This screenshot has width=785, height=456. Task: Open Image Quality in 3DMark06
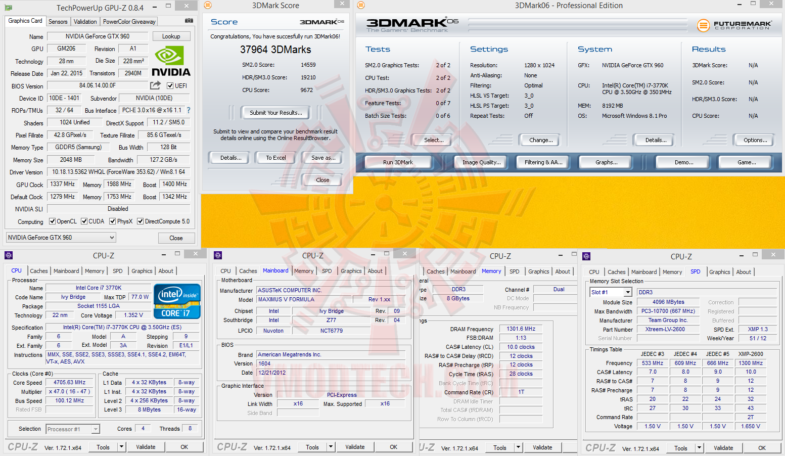482,162
